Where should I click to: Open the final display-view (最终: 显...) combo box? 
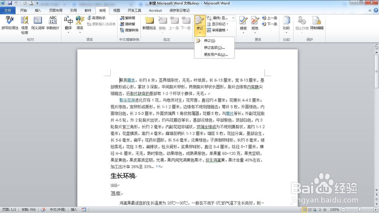pyautogui.click(x=223, y=18)
